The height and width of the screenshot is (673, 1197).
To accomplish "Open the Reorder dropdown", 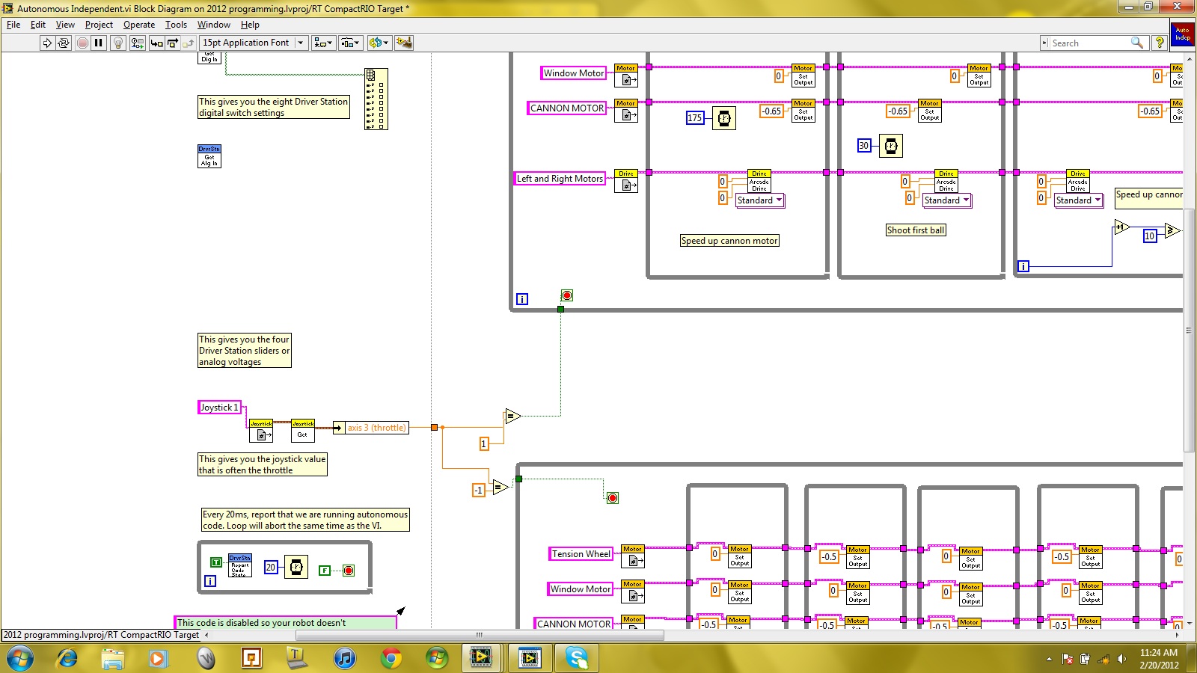I will tap(379, 43).
